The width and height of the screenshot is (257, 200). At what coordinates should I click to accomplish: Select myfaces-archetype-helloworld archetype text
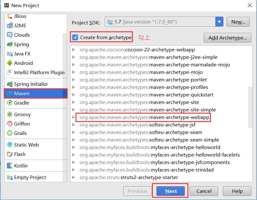(150, 147)
